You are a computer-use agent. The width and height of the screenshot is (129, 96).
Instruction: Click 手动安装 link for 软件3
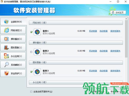point(93,71)
